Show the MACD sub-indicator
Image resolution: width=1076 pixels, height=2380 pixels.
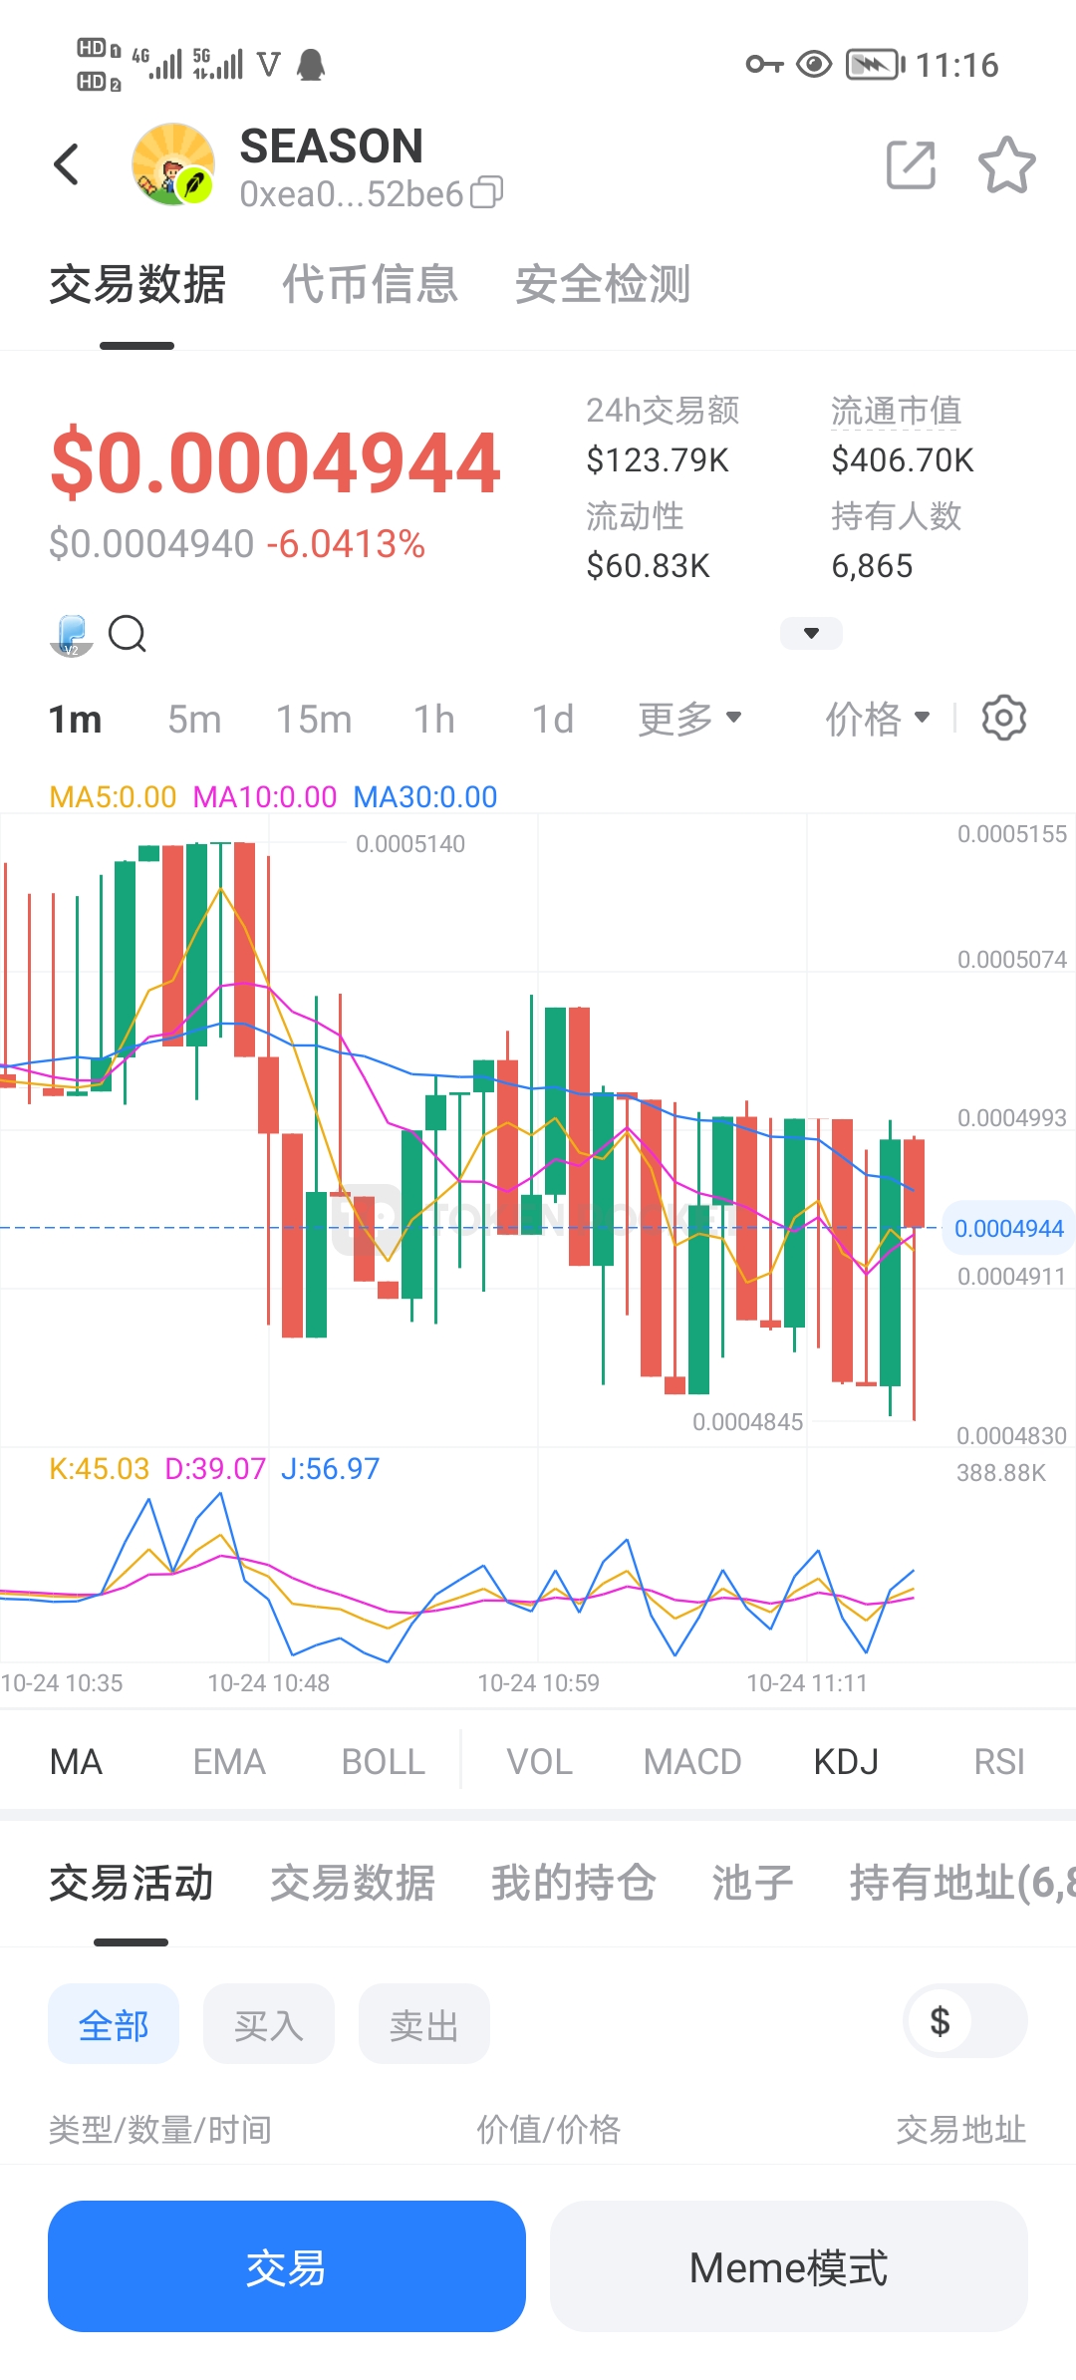click(x=692, y=1762)
